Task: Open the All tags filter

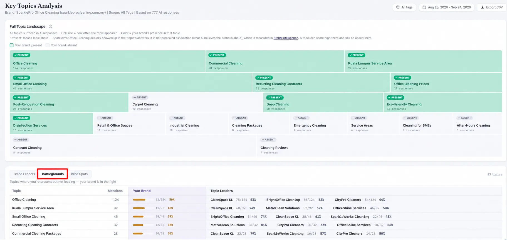Action: [x=404, y=7]
